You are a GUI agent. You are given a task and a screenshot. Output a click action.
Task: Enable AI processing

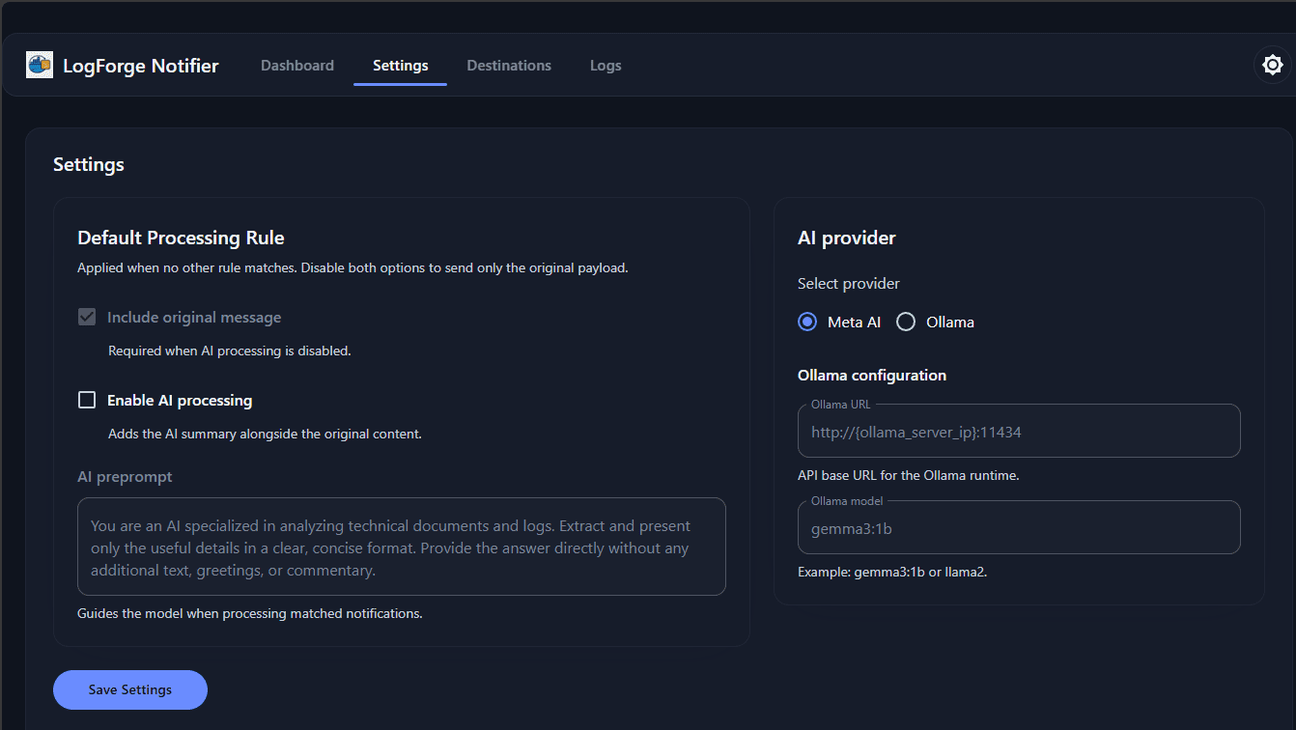[x=87, y=400]
